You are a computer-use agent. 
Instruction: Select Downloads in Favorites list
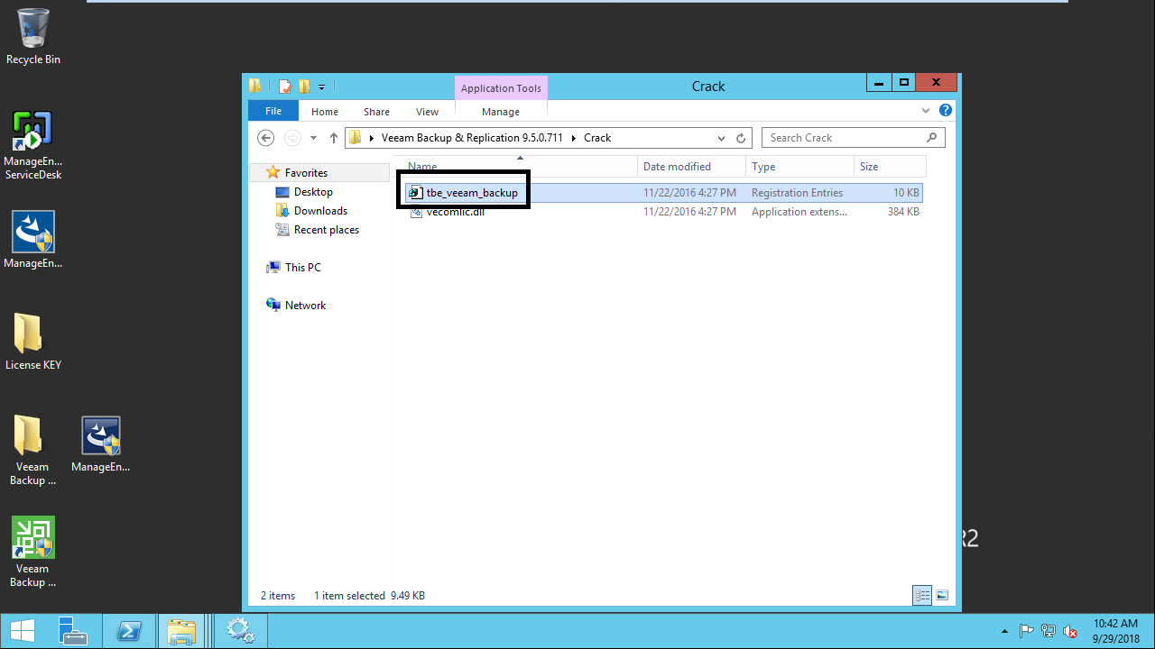320,211
